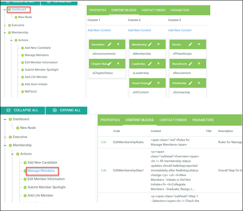The height and width of the screenshot is (211, 243).
Task: Collapse the Actions node arrow in lower tree
Action: (13, 154)
